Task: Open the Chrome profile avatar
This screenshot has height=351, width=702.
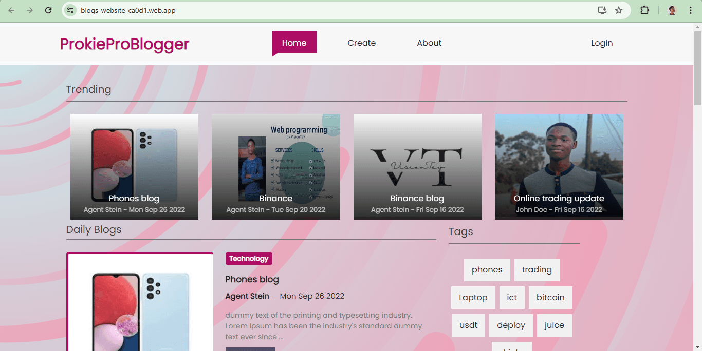Action: (672, 10)
